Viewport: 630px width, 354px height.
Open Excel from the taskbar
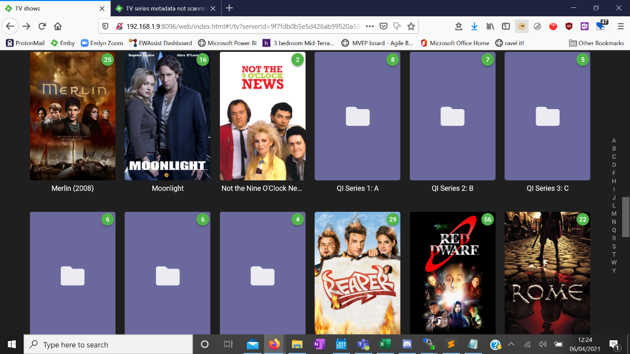pos(385,345)
